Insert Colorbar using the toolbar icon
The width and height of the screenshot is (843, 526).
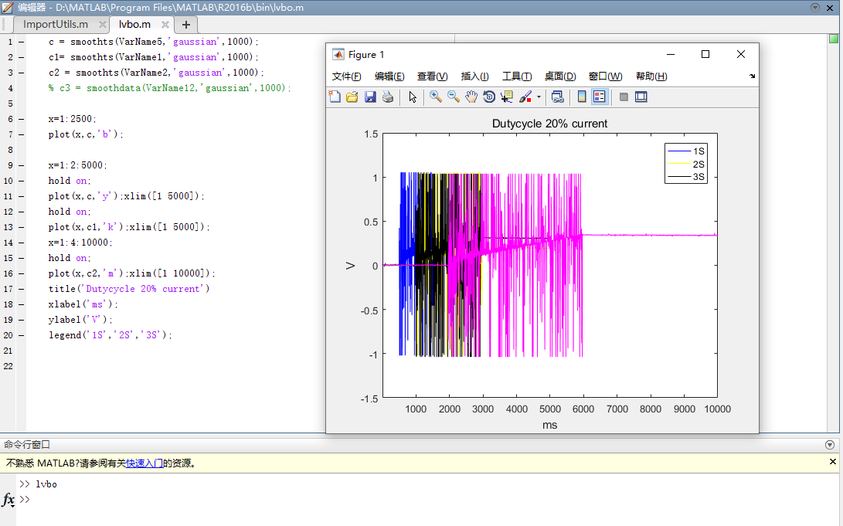(581, 97)
